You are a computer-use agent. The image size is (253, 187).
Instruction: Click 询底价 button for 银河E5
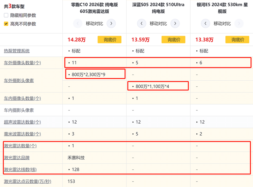(237, 39)
